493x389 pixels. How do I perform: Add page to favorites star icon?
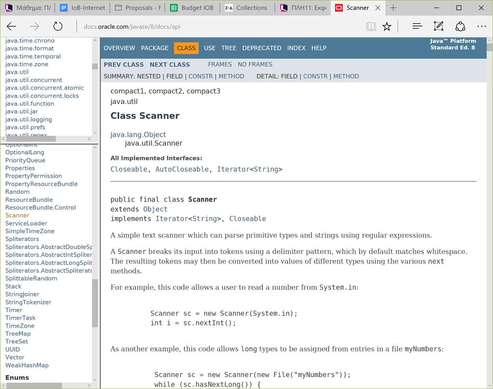click(387, 26)
